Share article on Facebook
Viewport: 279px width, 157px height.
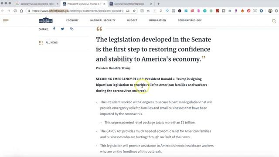tap(54, 29)
